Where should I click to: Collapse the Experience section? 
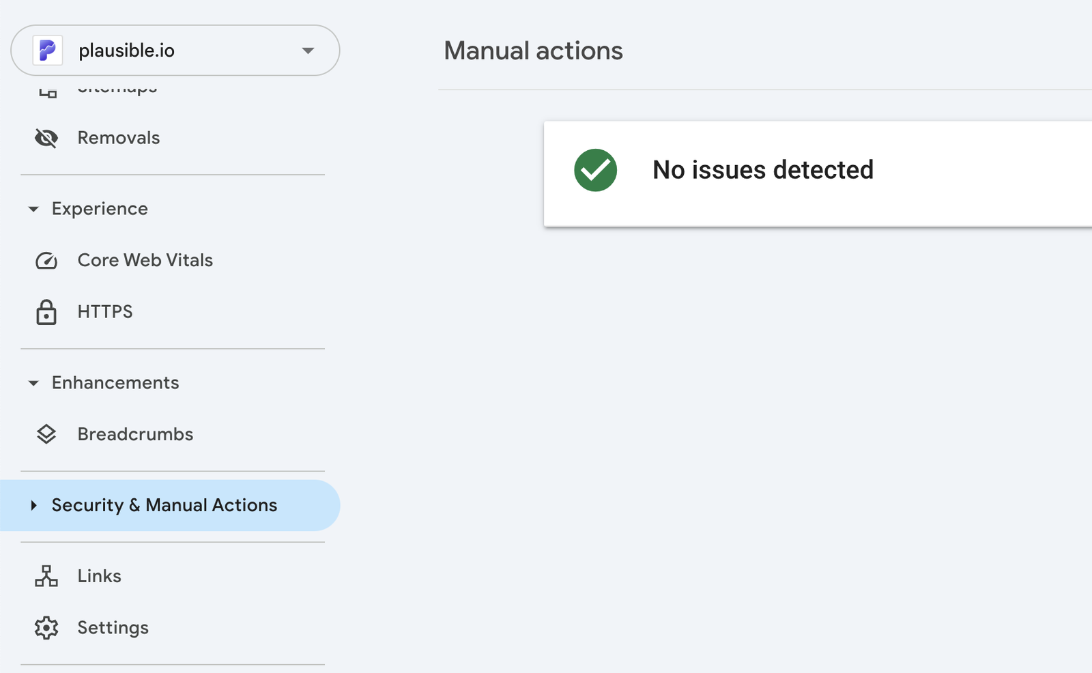pos(34,209)
